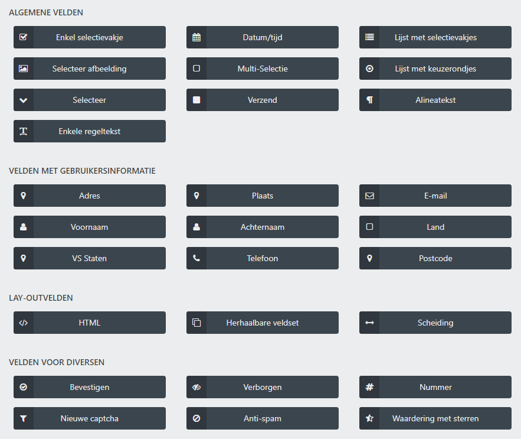Click the phone icon on Telefoon
Viewport: 521px width, 439px height.
196,258
